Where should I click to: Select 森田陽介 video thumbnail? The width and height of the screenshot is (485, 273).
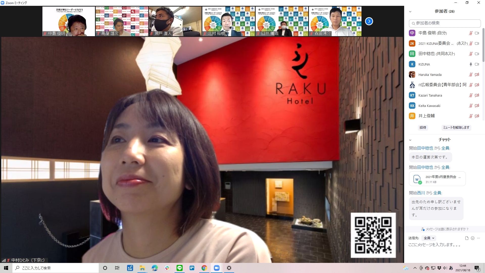pos(335,21)
